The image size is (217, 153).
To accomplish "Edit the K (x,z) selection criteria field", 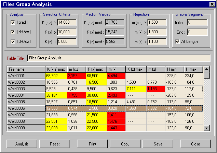I will pos(67,23).
